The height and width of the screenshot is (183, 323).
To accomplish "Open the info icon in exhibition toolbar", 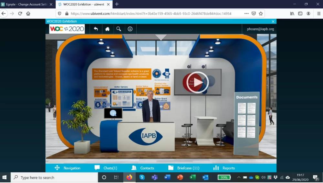I will click(130, 29).
